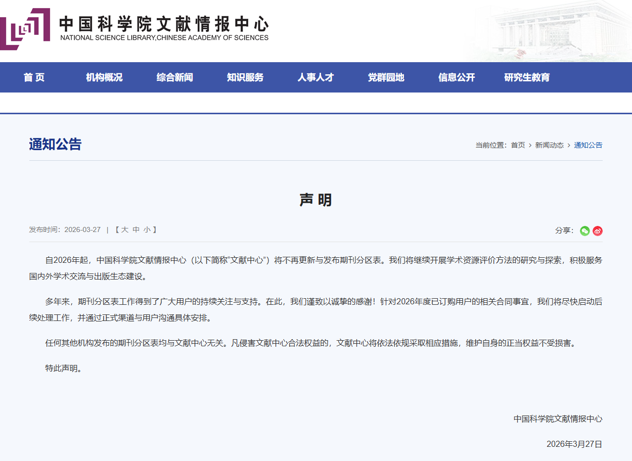Select 知识服务 from the navigation bar
The height and width of the screenshot is (461, 632).
pos(245,77)
